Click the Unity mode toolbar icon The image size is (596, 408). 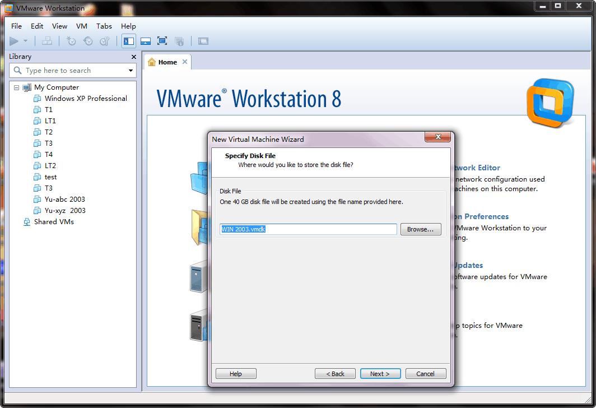[x=179, y=41]
